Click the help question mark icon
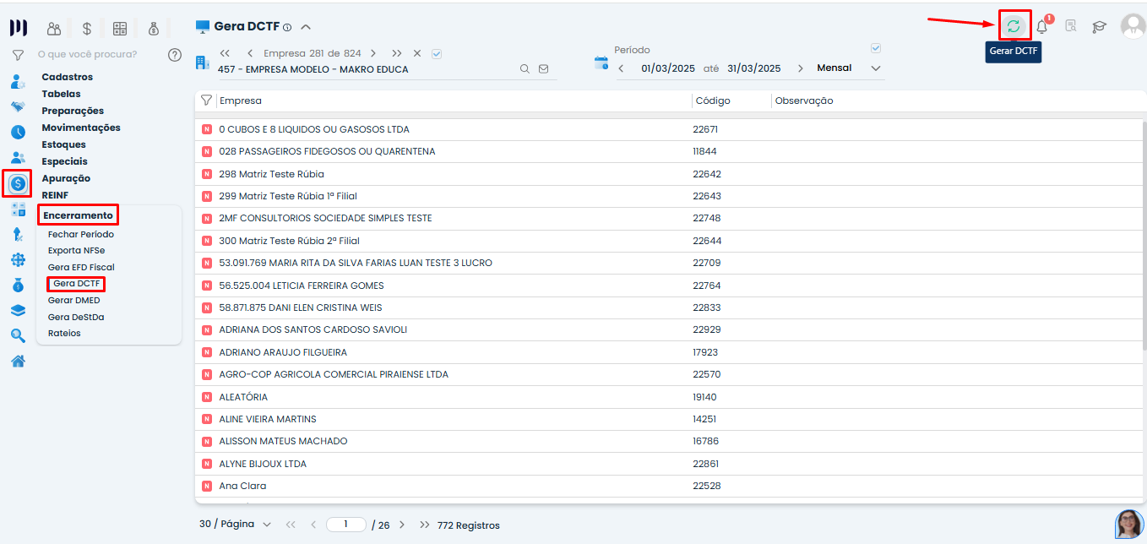This screenshot has height=544, width=1147. [175, 55]
